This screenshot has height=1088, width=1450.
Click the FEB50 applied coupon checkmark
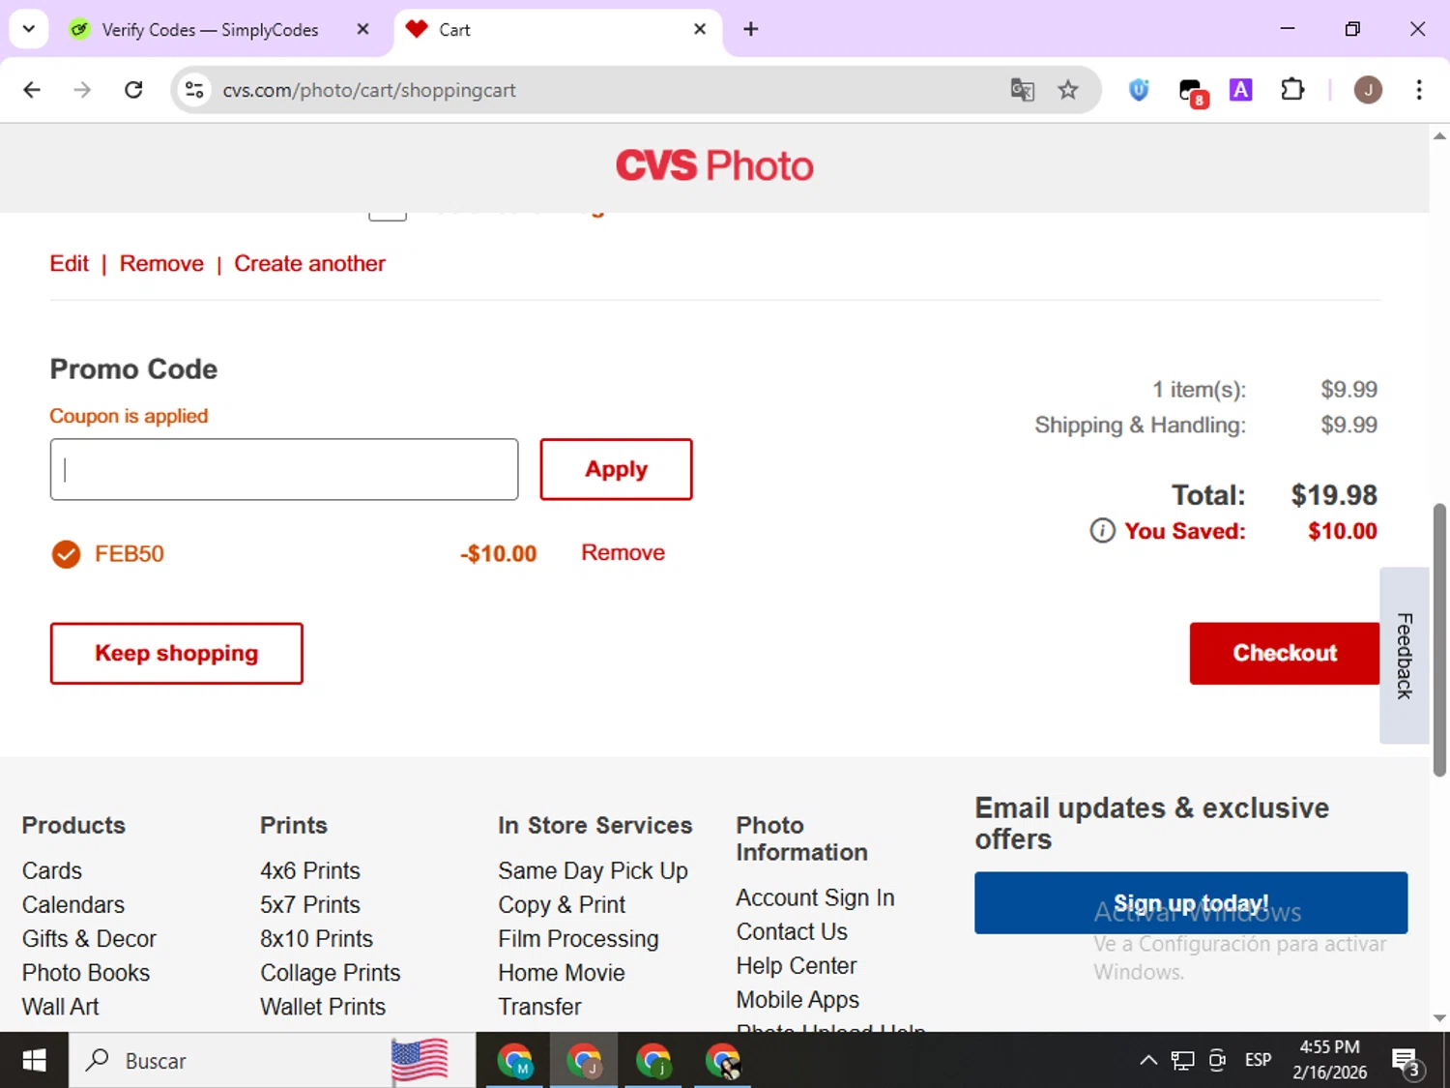pyautogui.click(x=66, y=554)
